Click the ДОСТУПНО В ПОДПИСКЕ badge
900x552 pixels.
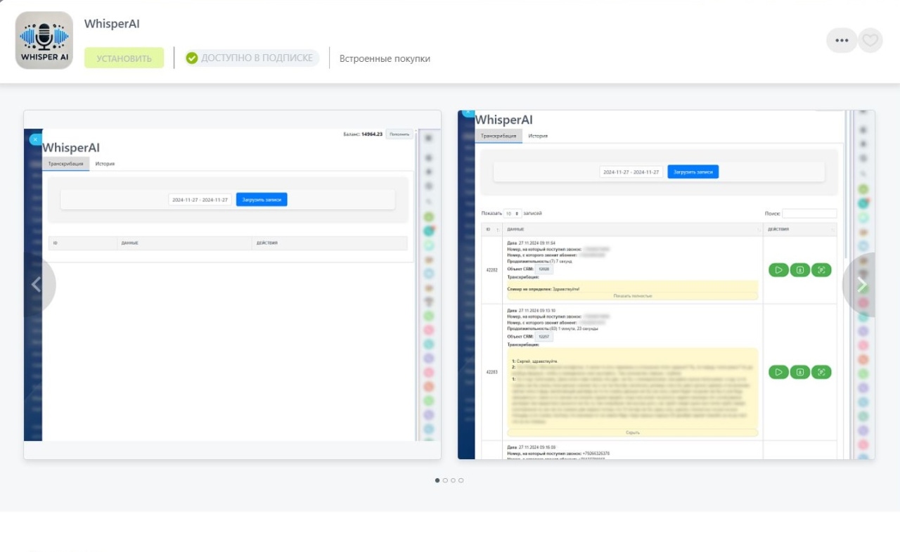click(252, 58)
